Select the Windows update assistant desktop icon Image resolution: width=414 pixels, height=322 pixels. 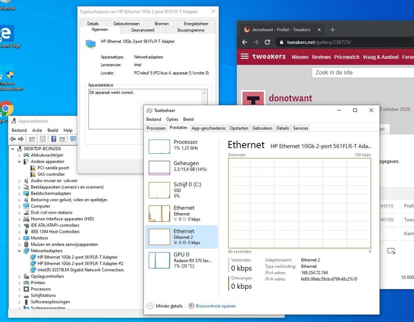point(9,77)
